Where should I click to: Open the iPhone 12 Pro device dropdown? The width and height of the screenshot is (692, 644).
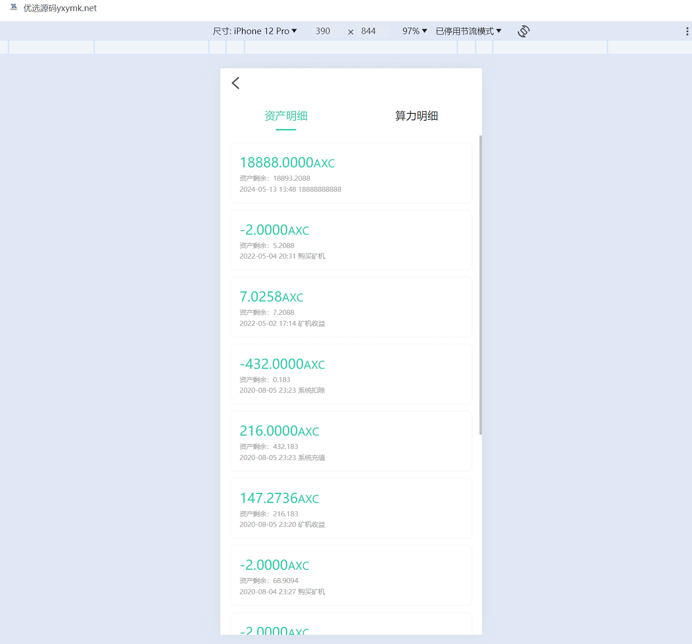pos(254,31)
